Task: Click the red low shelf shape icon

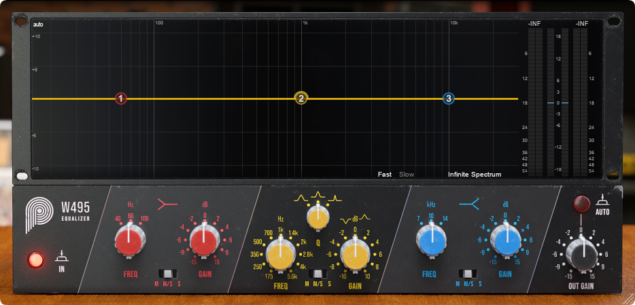Action: click(x=167, y=205)
